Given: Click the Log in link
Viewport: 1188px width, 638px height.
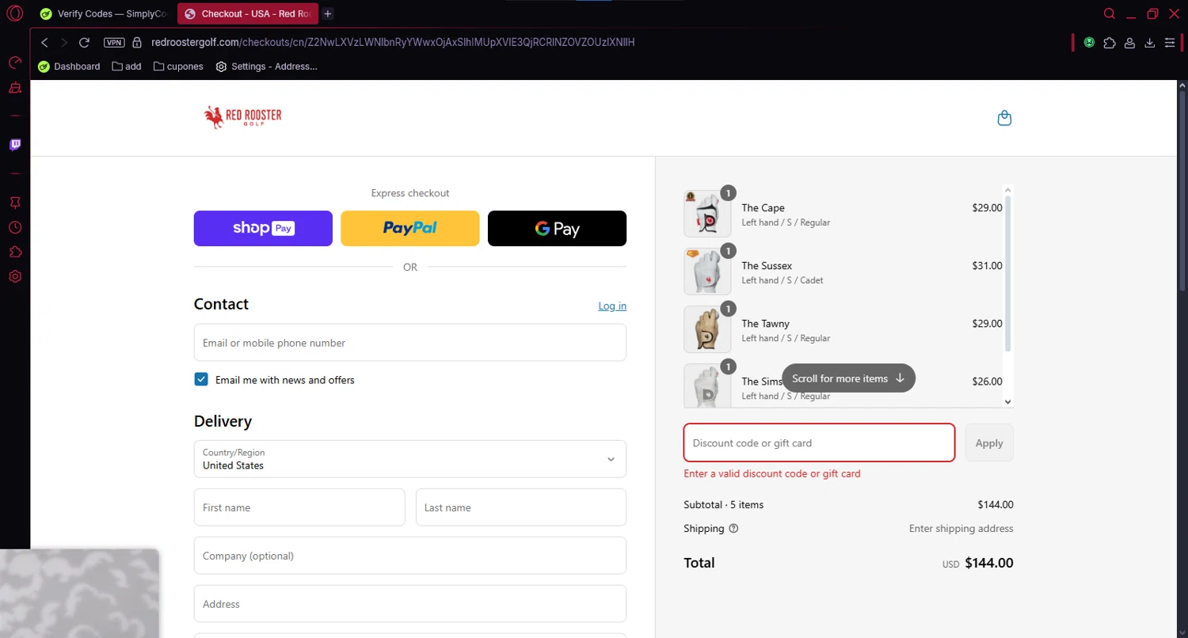Looking at the screenshot, I should 612,306.
